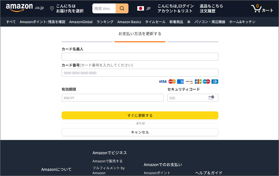
Task: Click フルフィルメント by Amazon footer link
Action: pos(108,170)
